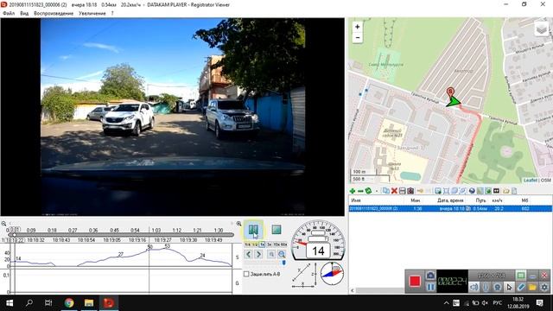Set playback speed to 1/2
This screenshot has width=553, height=311.
[x=255, y=244]
